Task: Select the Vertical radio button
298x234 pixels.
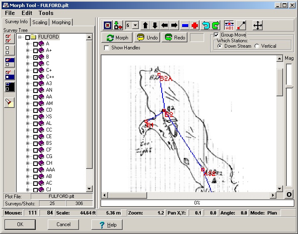Action: [257, 46]
